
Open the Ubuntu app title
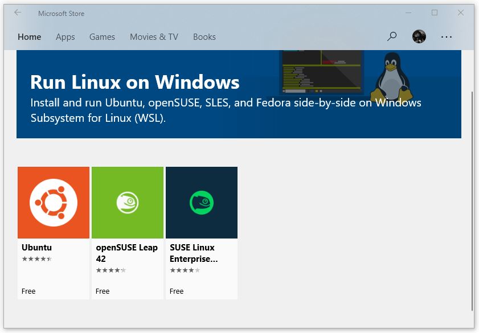click(36, 248)
